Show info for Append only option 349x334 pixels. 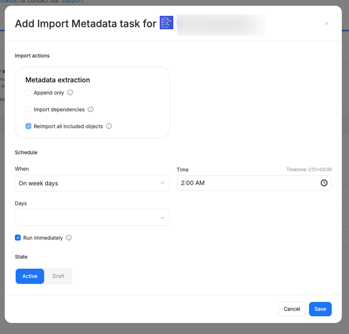pyautogui.click(x=70, y=93)
